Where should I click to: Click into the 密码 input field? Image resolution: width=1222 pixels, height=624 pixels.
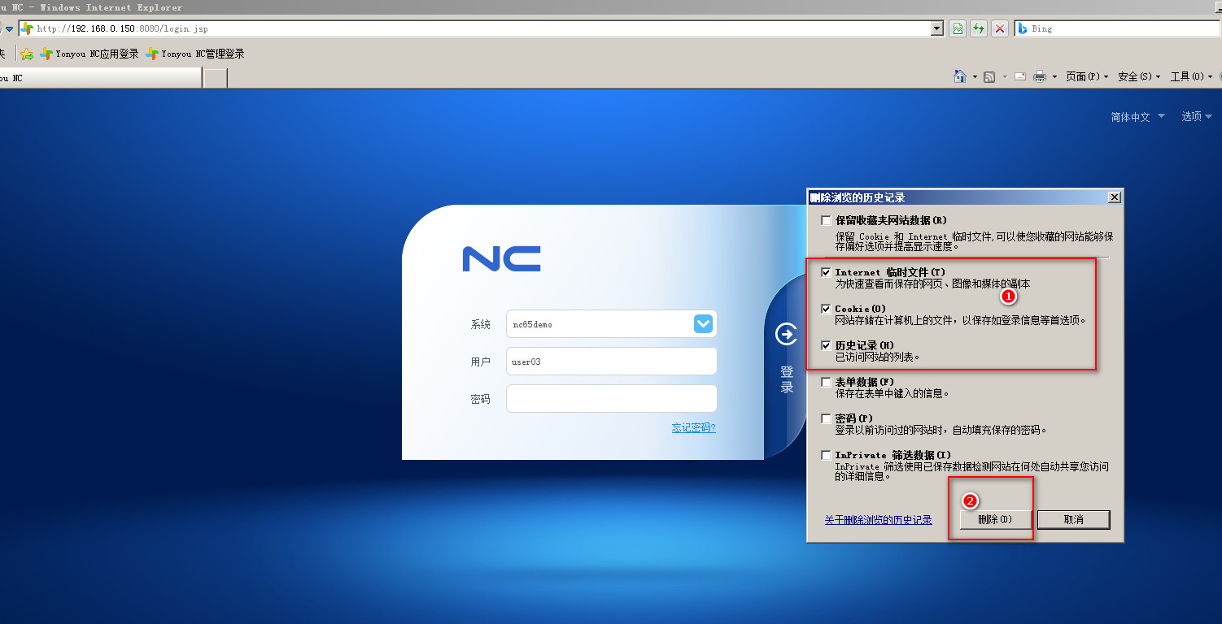pyautogui.click(x=611, y=399)
